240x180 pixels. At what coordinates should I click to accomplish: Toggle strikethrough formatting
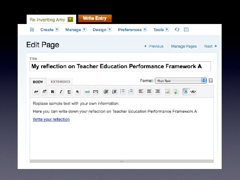point(77,92)
